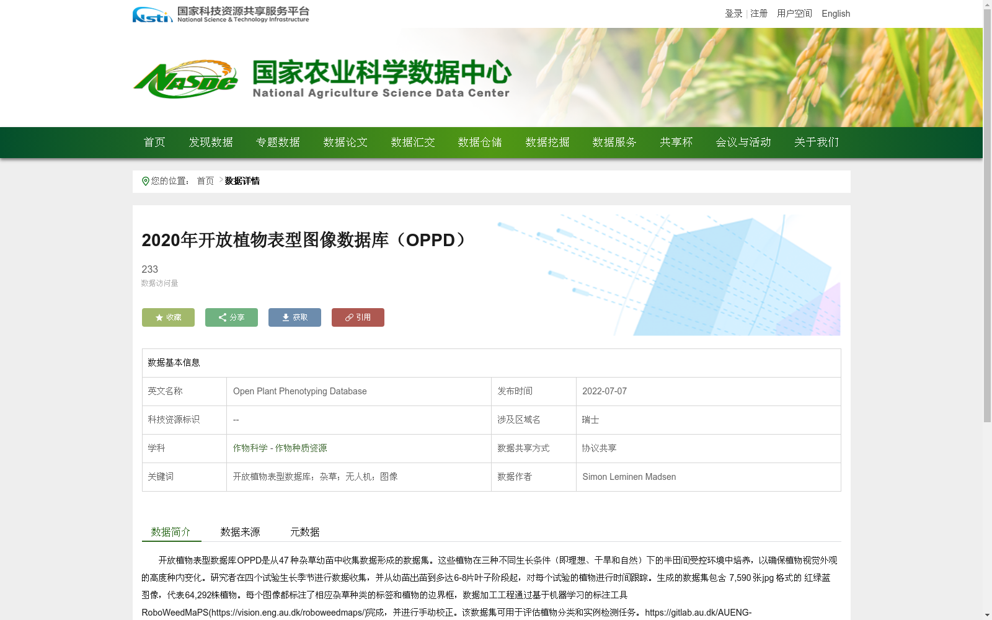Open the 注册 register link
Screen dimensions: 992x620
pyautogui.click(x=759, y=14)
